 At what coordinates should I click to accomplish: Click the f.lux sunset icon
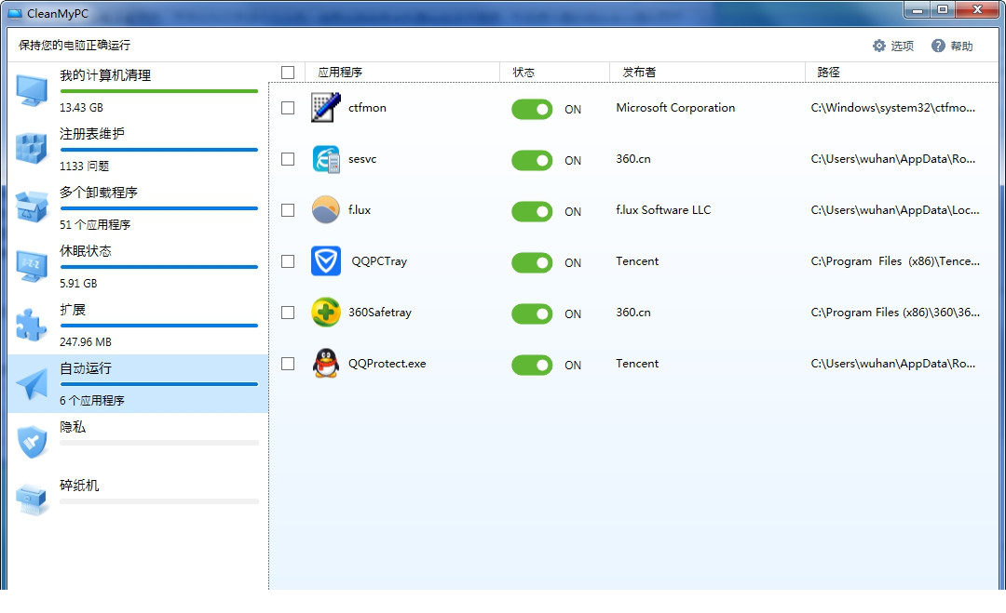(326, 210)
